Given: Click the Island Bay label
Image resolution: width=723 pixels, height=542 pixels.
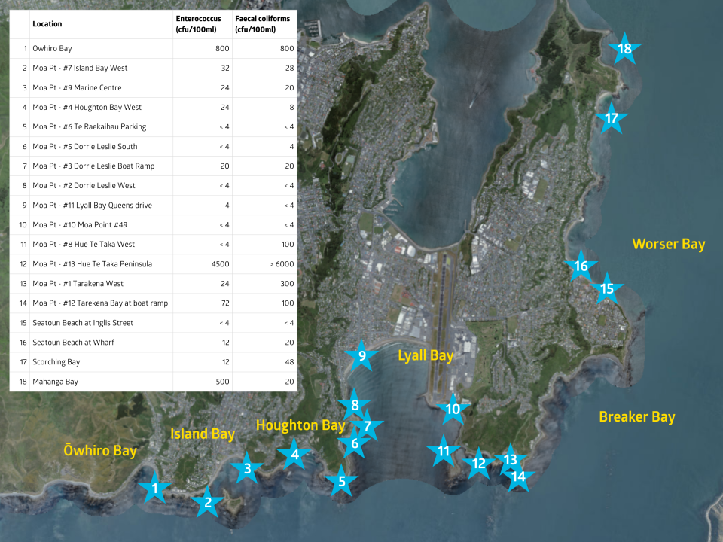Looking at the screenshot, I should [x=202, y=434].
